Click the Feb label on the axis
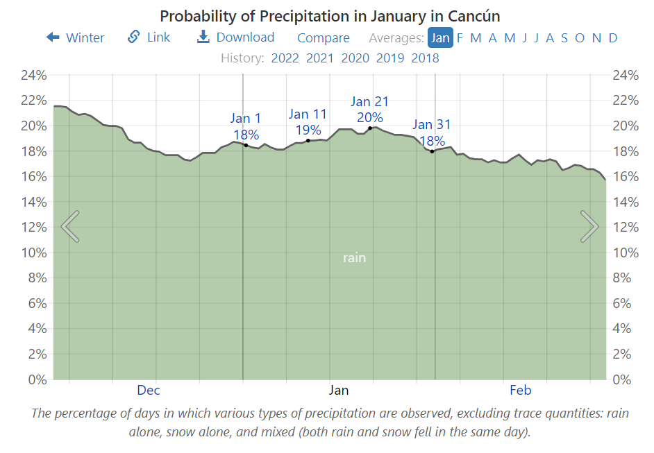Screen dimensions: 654x453 point(521,390)
